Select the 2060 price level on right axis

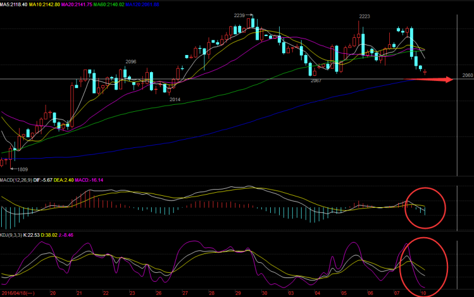tap(466, 77)
